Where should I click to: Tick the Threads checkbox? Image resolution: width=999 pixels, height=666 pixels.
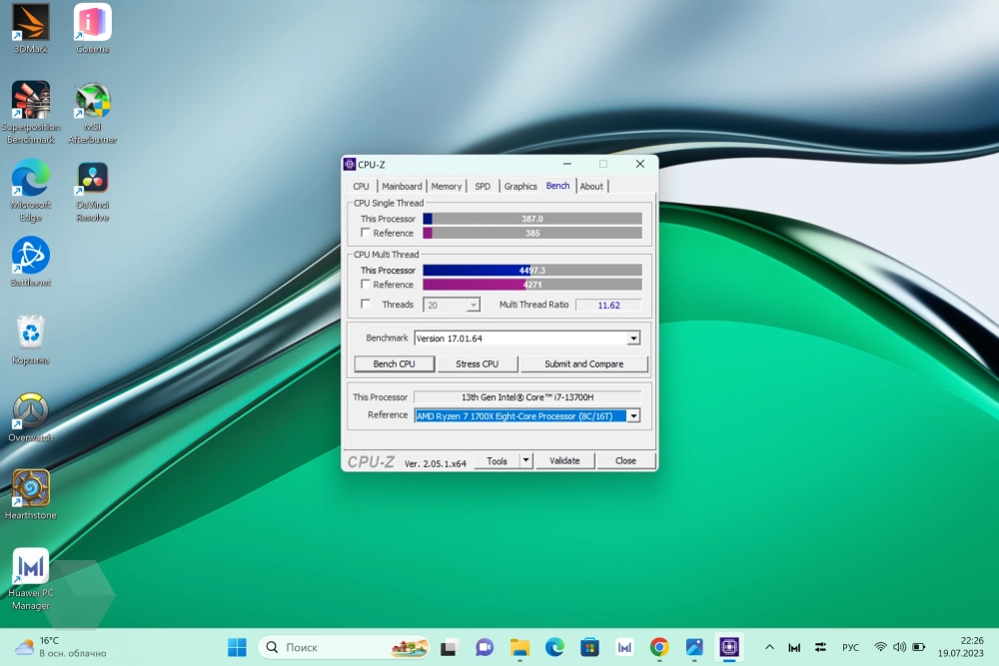coord(366,305)
